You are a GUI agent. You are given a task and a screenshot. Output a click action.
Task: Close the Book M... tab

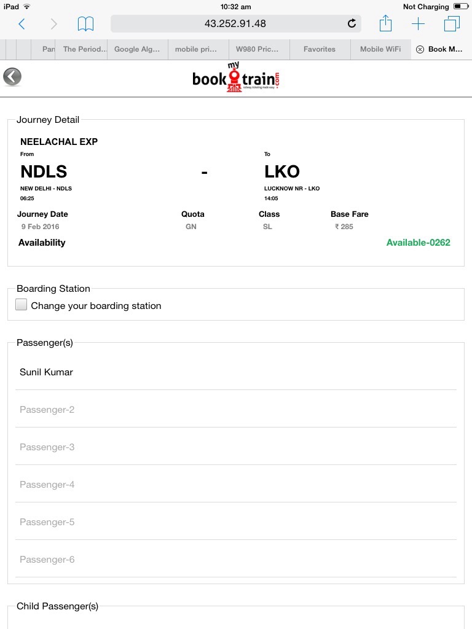420,49
